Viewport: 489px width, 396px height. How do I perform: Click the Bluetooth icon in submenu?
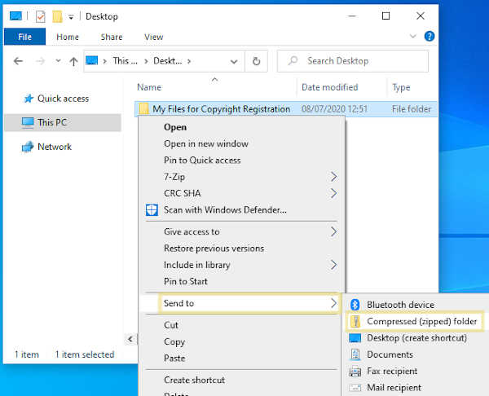coord(355,305)
